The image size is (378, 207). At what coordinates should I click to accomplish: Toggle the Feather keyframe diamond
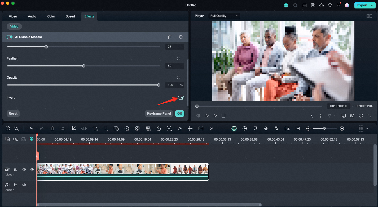point(178,58)
